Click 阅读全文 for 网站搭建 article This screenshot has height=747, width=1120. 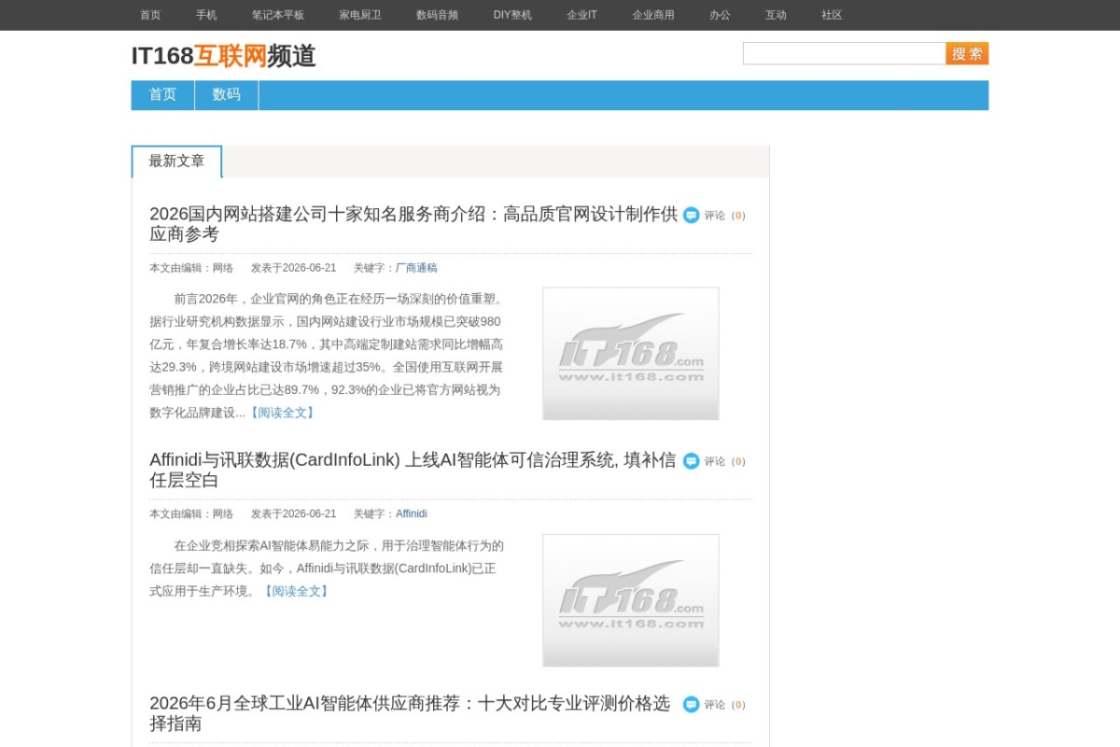(283, 413)
